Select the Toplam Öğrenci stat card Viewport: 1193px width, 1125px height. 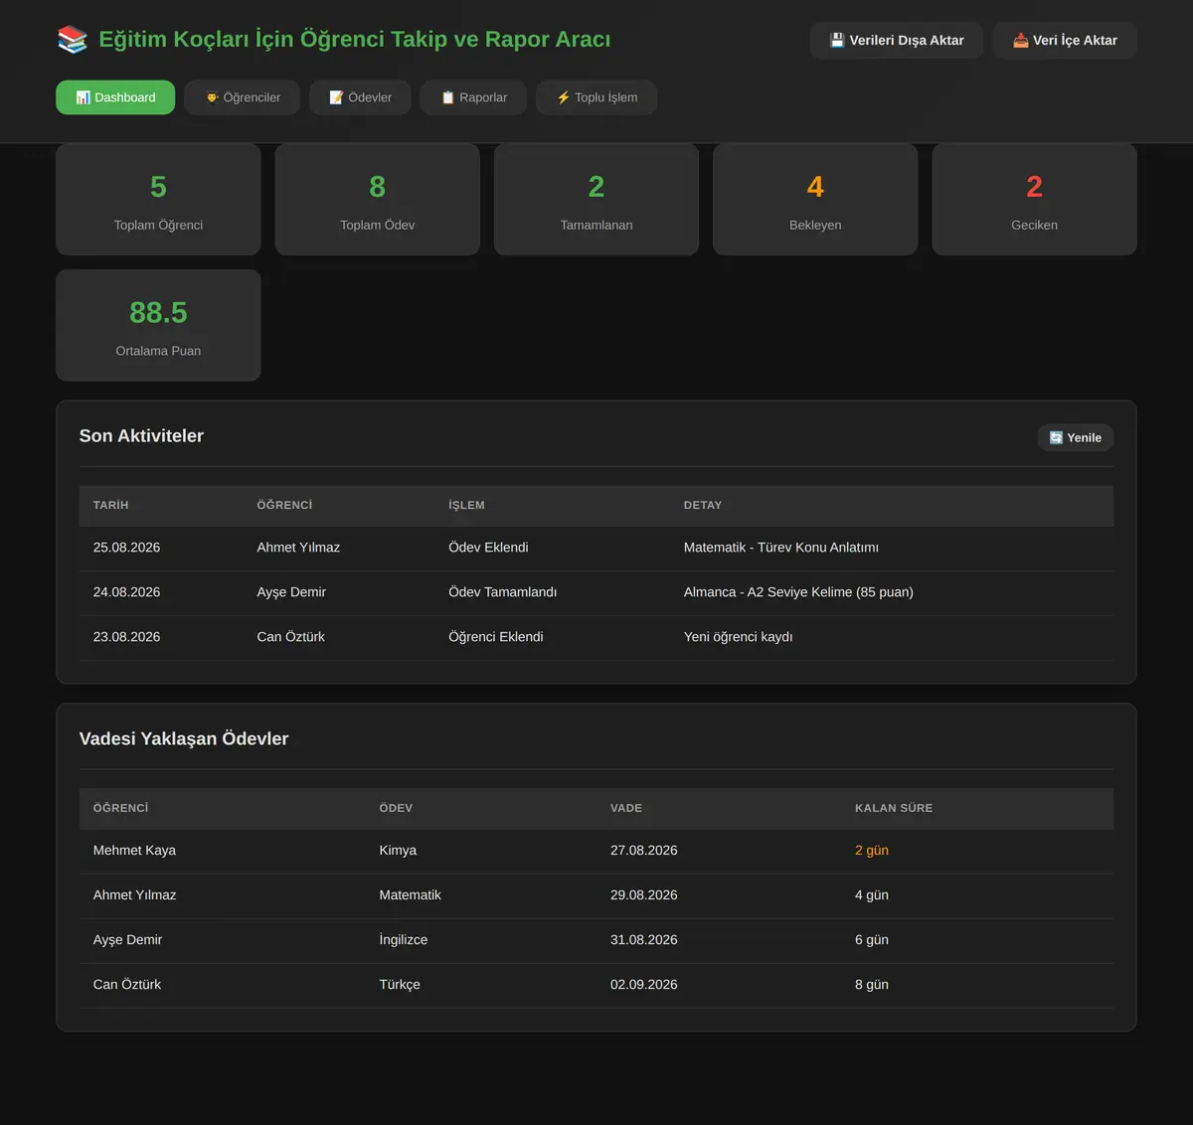click(158, 200)
